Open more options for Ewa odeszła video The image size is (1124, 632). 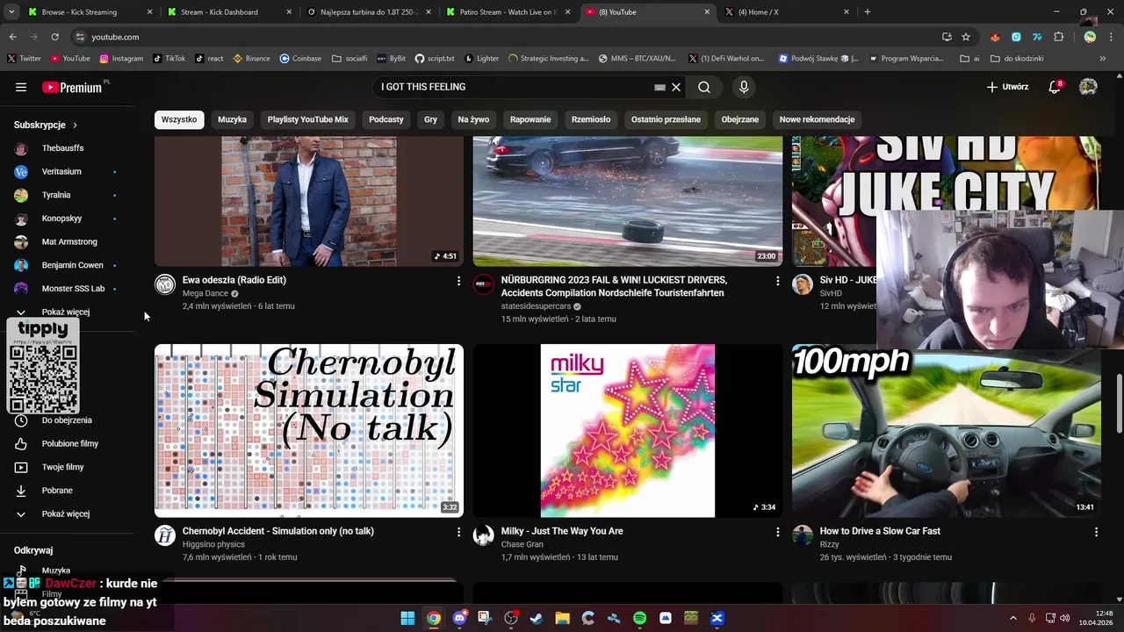click(458, 281)
